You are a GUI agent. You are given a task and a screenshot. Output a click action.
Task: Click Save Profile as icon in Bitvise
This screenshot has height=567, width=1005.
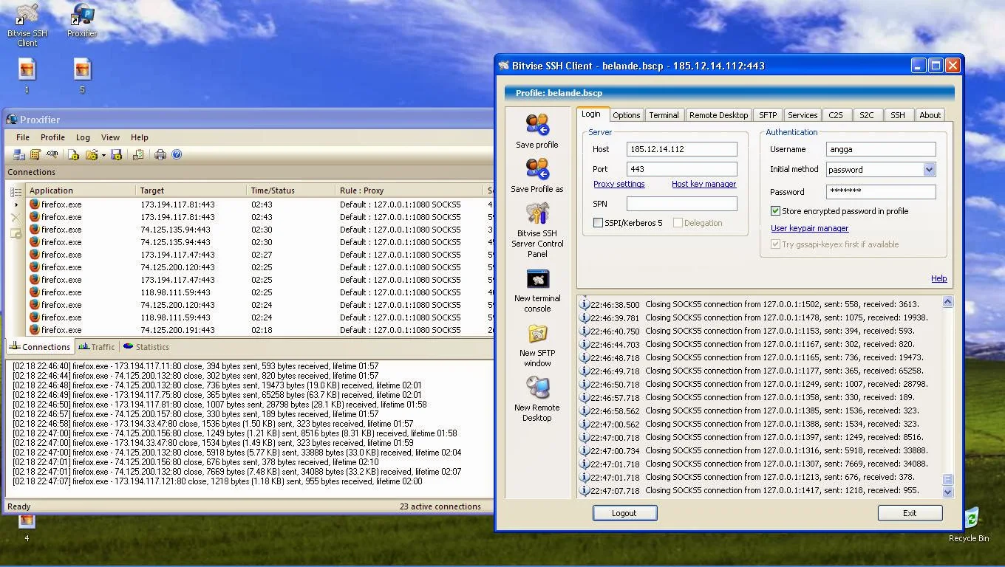[537, 170]
